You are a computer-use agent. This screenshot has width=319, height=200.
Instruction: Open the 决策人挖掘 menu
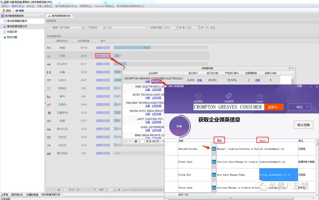45,6
